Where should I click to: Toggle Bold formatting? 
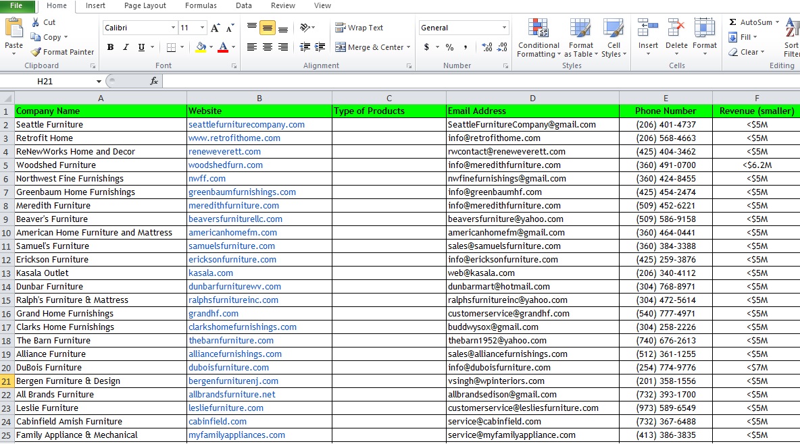tap(110, 47)
